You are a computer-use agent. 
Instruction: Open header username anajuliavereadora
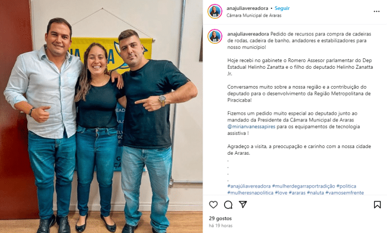click(x=247, y=8)
